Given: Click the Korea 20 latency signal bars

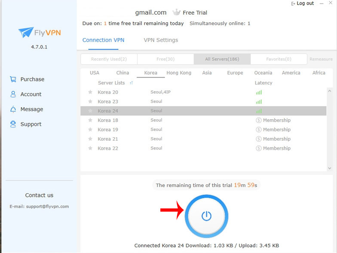Looking at the screenshot, I should point(259,93).
